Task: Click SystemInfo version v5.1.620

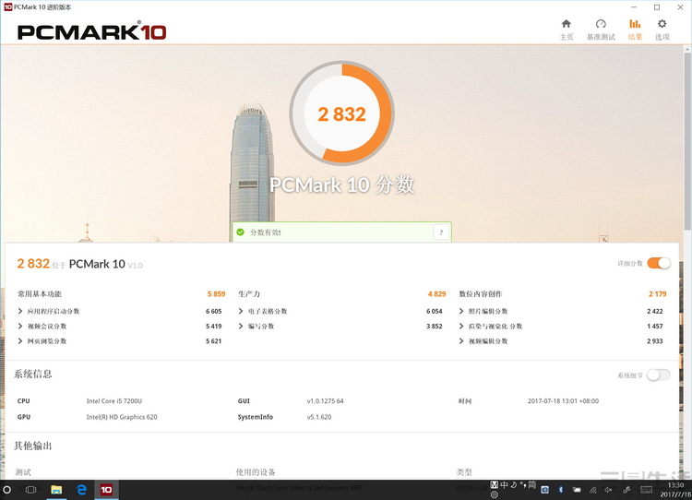Action: click(318, 417)
